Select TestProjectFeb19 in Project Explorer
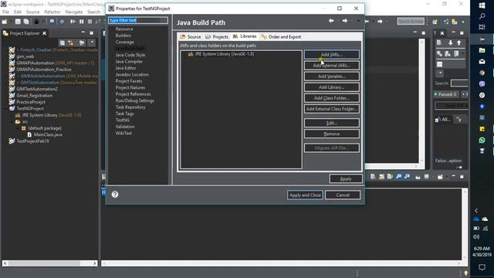Image resolution: width=494 pixels, height=278 pixels. click(x=32, y=141)
